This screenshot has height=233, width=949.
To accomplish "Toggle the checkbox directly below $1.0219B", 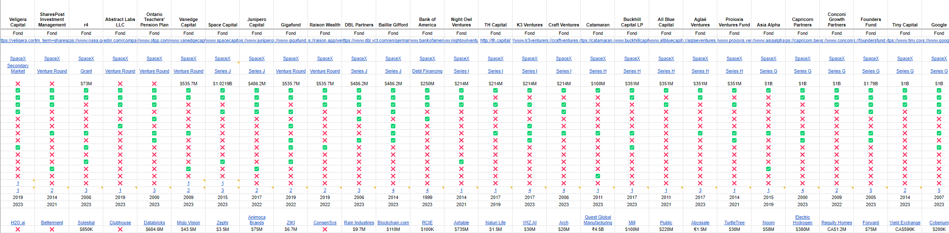I will (x=222, y=90).
